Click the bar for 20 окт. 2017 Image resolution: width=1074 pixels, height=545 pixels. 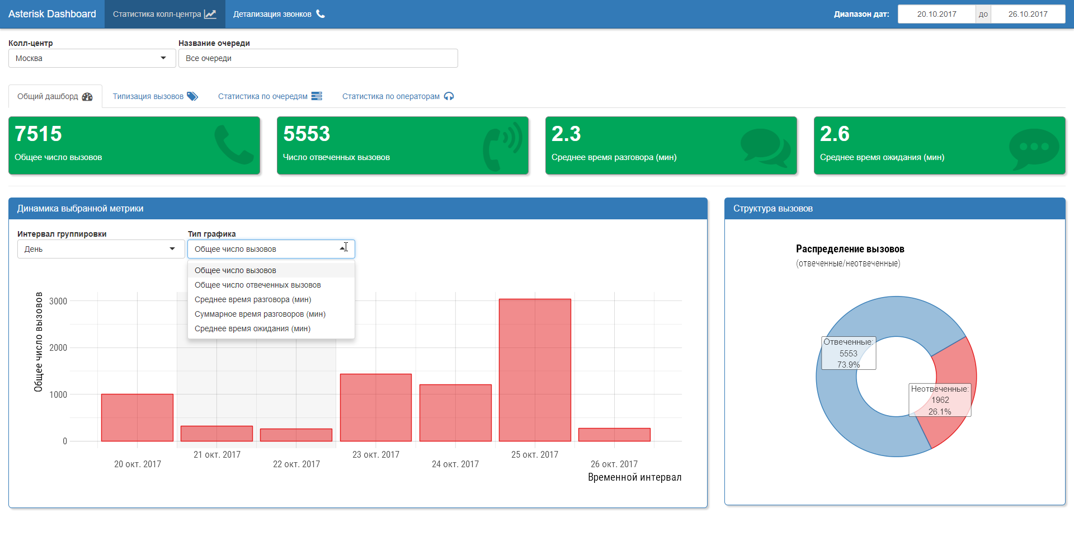click(x=137, y=417)
